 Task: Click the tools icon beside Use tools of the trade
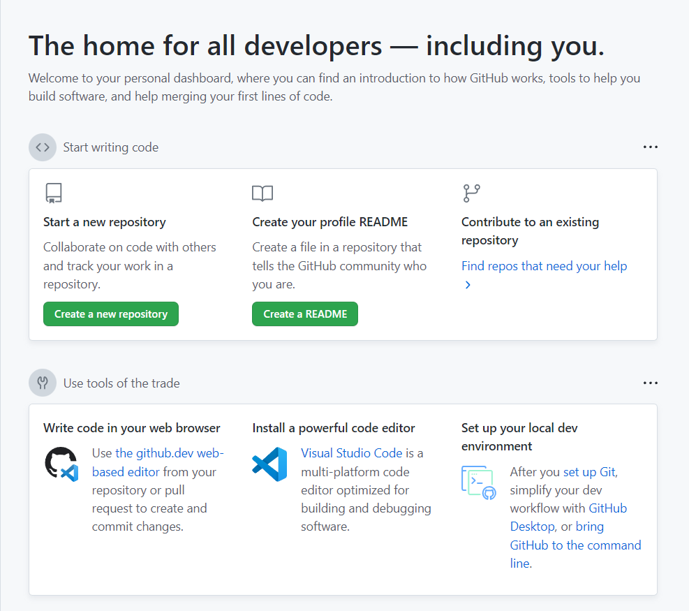(x=43, y=383)
